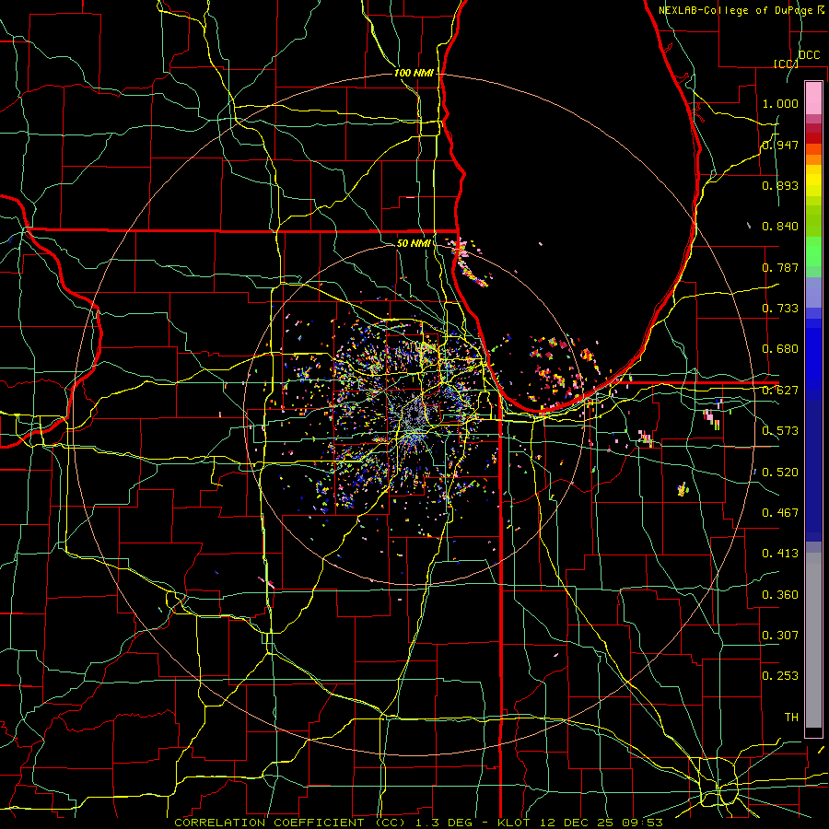Viewport: 829px width, 829px height.
Task: Click the 0.413 legend value
Action: [780, 553]
